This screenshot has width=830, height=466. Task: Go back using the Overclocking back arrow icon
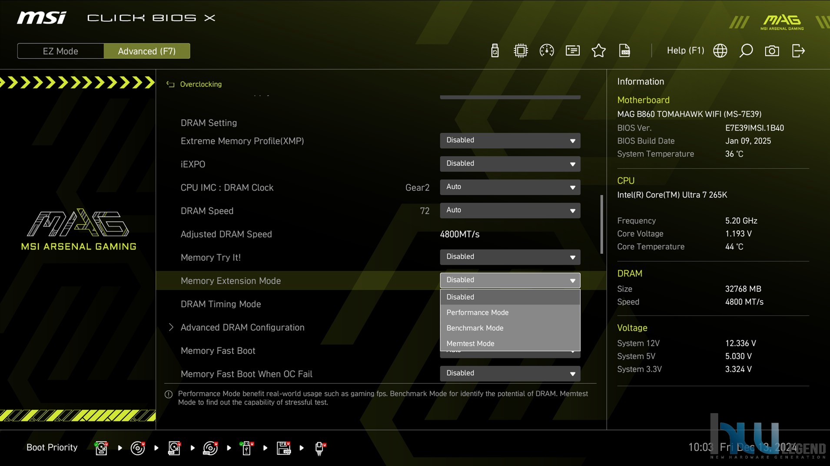coord(170,84)
